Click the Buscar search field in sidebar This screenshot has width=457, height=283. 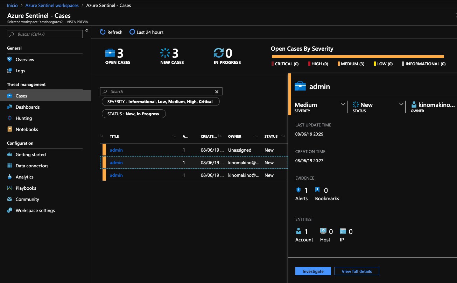click(45, 34)
